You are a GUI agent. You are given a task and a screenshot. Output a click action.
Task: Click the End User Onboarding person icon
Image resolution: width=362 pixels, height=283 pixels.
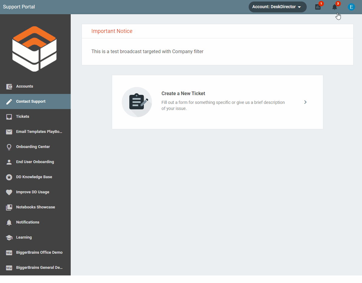point(9,162)
